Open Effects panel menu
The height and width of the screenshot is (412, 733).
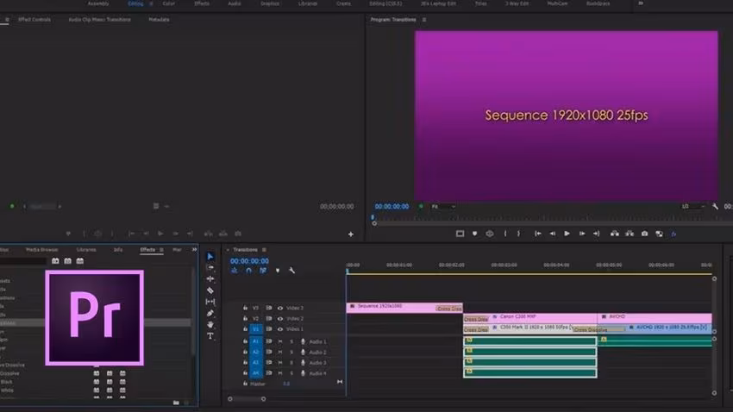click(162, 250)
